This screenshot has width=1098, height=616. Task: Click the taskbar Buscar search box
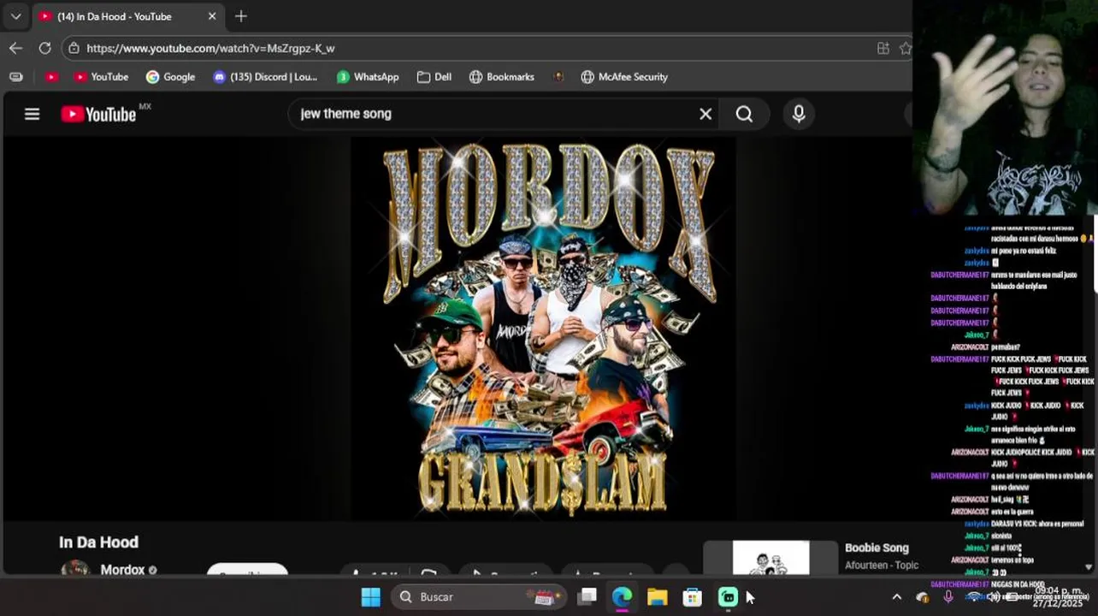click(x=480, y=597)
